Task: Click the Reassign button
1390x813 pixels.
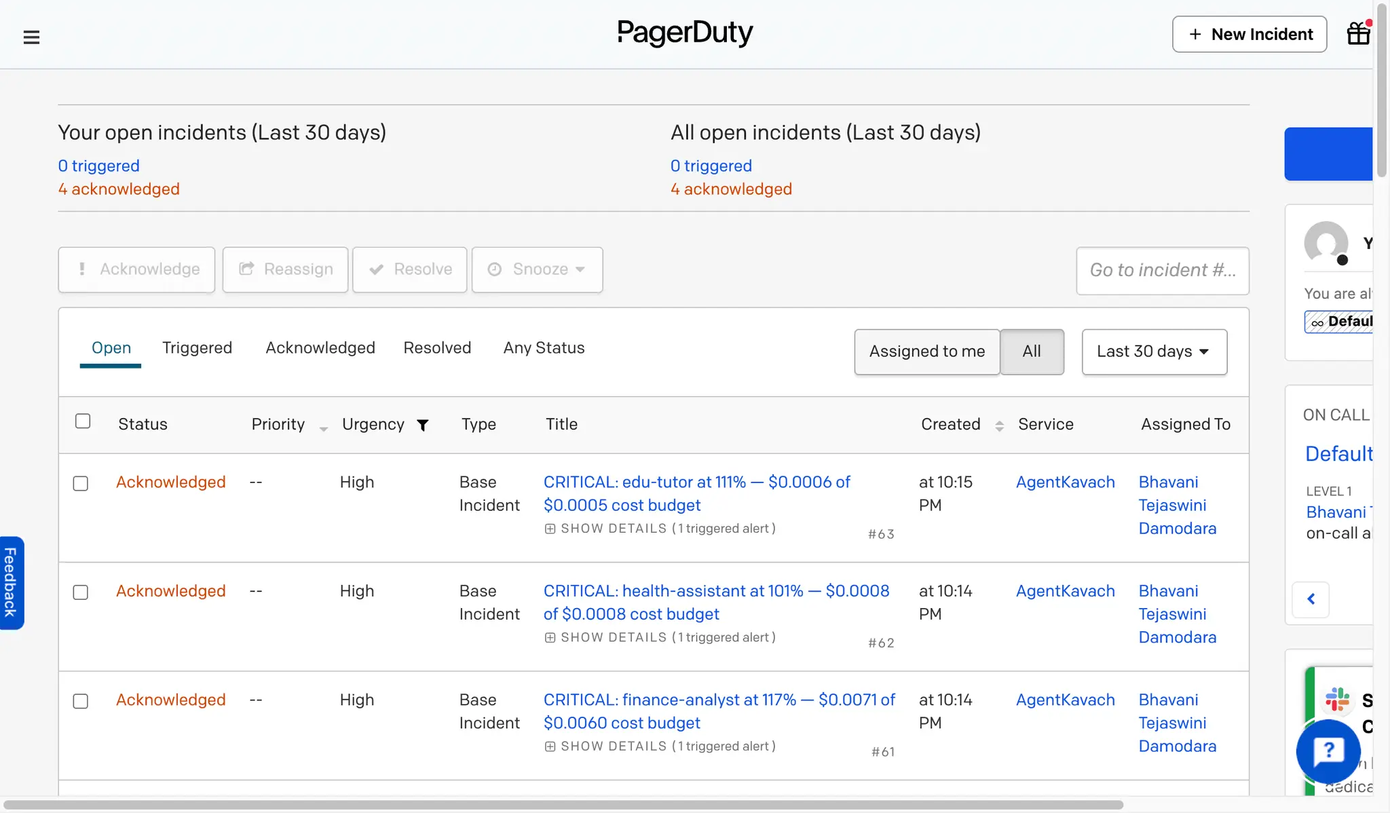Action: click(x=285, y=269)
